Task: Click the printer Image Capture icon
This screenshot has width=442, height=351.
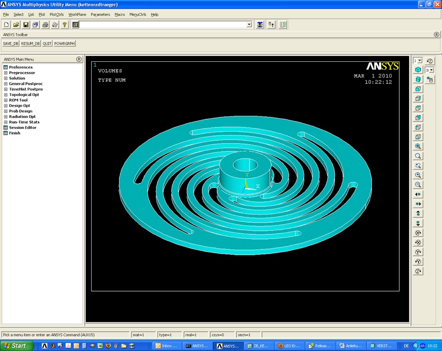Action: click(45, 25)
